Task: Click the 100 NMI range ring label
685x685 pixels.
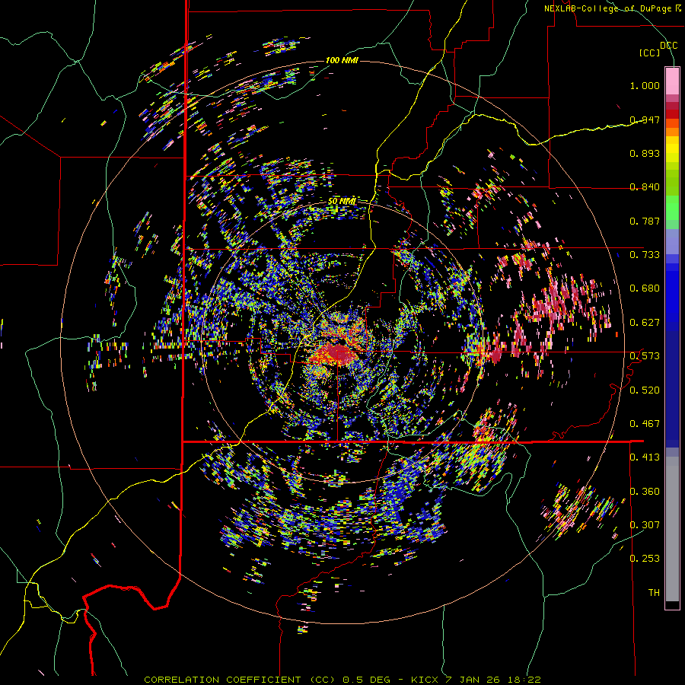Action: pos(342,60)
